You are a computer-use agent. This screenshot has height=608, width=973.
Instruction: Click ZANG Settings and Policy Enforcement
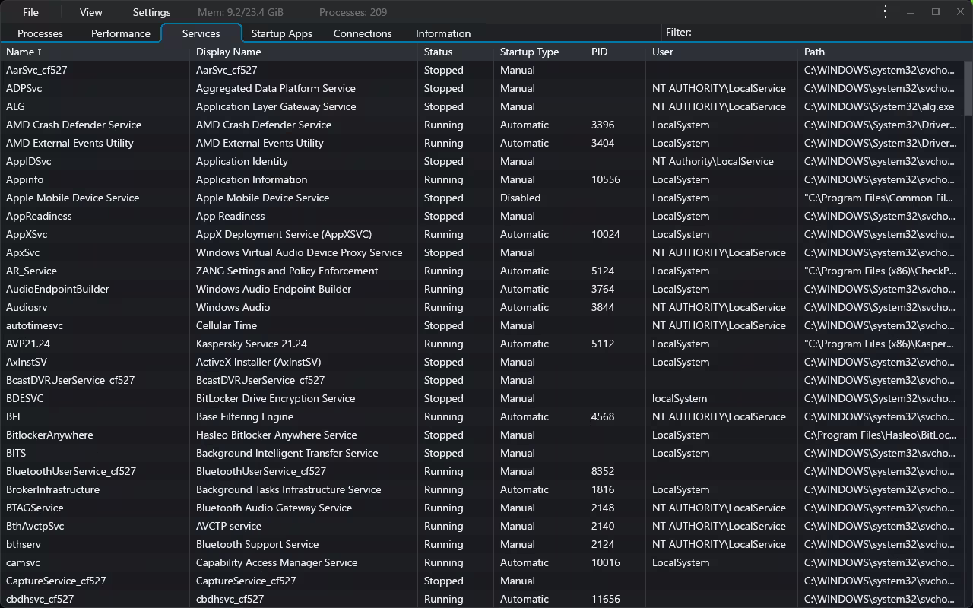(287, 271)
